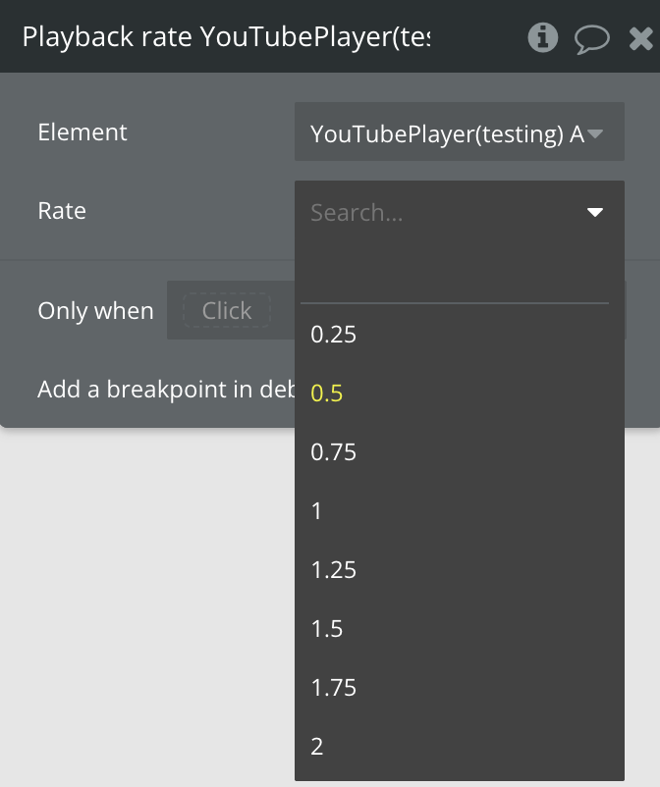Pick rate 1 from the dropdown

point(317,511)
